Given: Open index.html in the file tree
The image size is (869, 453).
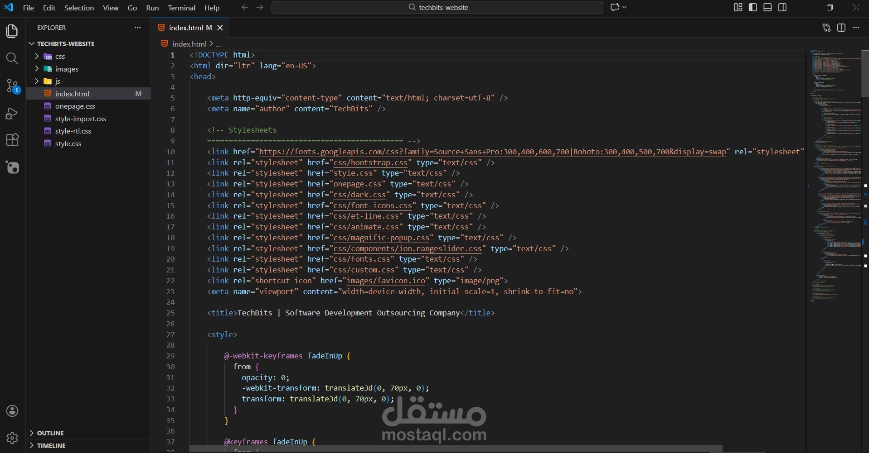Looking at the screenshot, I should [88, 94].
